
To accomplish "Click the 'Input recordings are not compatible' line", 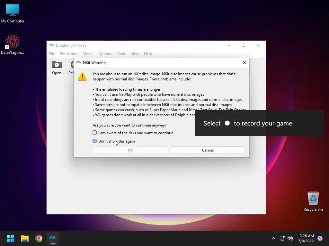I will [167, 100].
